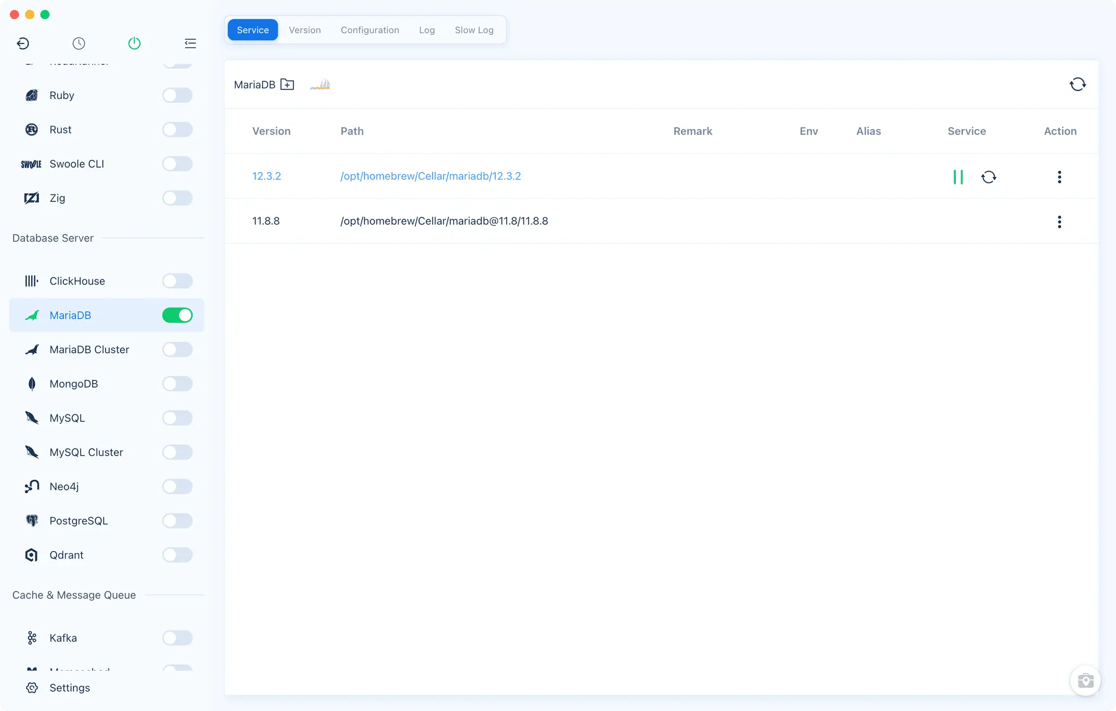Click the Qdrant hexagon icon
The width and height of the screenshot is (1116, 711).
(32, 555)
